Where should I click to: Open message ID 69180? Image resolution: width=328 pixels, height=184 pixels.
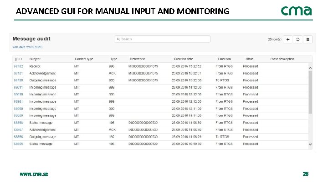click(18, 80)
